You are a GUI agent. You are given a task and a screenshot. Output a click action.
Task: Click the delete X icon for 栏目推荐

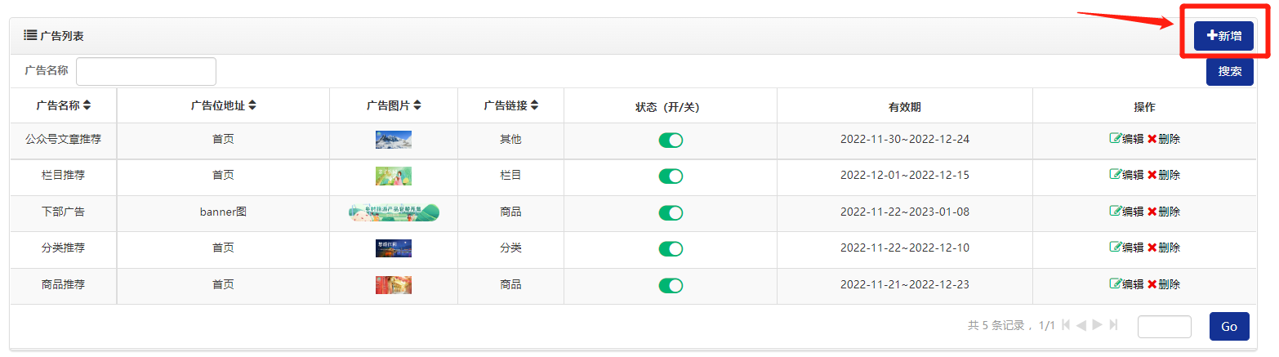(1152, 175)
